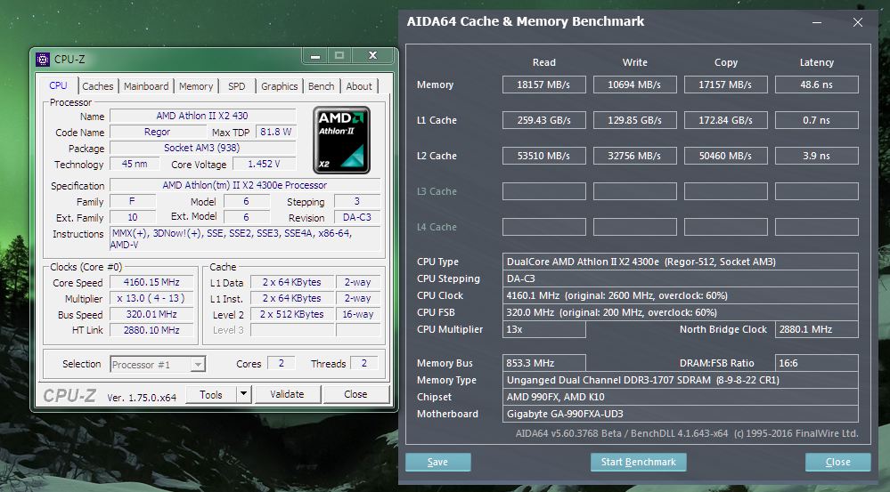890x492 pixels.
Task: Click the CPU Stepping DA-C3 field in AIDA64
Action: point(680,278)
